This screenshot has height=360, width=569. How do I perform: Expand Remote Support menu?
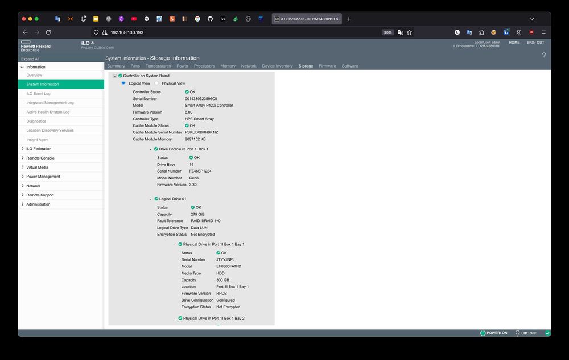23,195
